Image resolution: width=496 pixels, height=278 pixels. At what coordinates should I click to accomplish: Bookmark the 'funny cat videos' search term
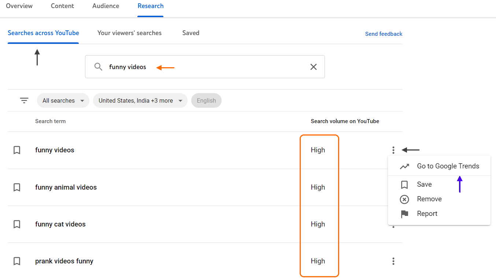17,224
